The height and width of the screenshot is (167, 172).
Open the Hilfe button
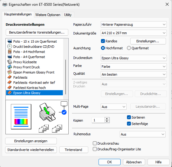tap(158, 162)
